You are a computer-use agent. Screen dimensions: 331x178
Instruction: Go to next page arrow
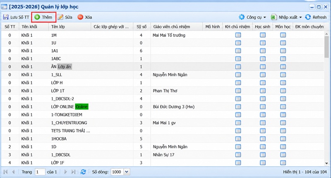point(65,172)
